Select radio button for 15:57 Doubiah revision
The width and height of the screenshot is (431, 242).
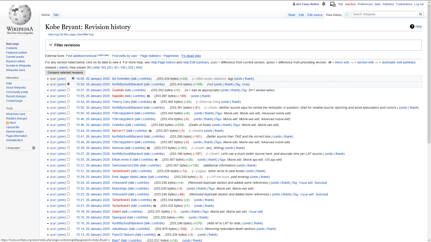click(x=68, y=90)
